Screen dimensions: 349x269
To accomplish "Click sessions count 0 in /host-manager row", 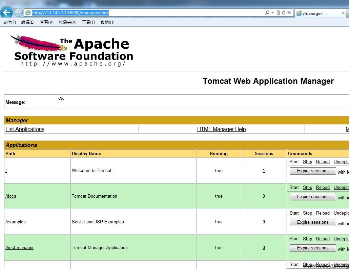I will click(x=264, y=247).
